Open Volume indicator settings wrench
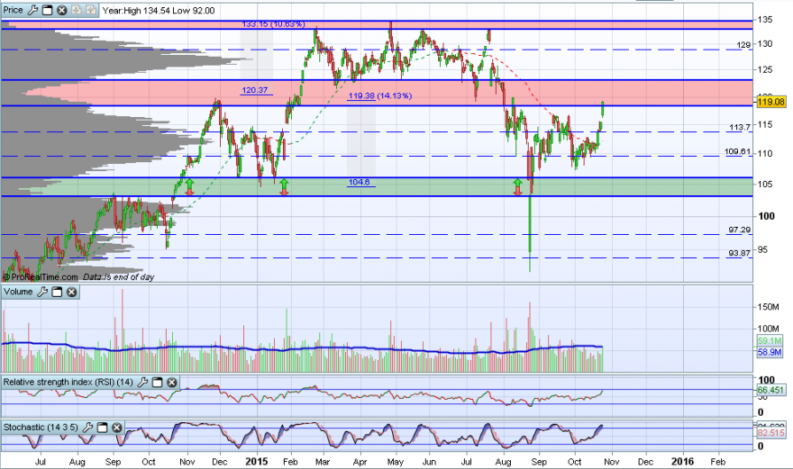The width and height of the screenshot is (793, 469). click(42, 292)
